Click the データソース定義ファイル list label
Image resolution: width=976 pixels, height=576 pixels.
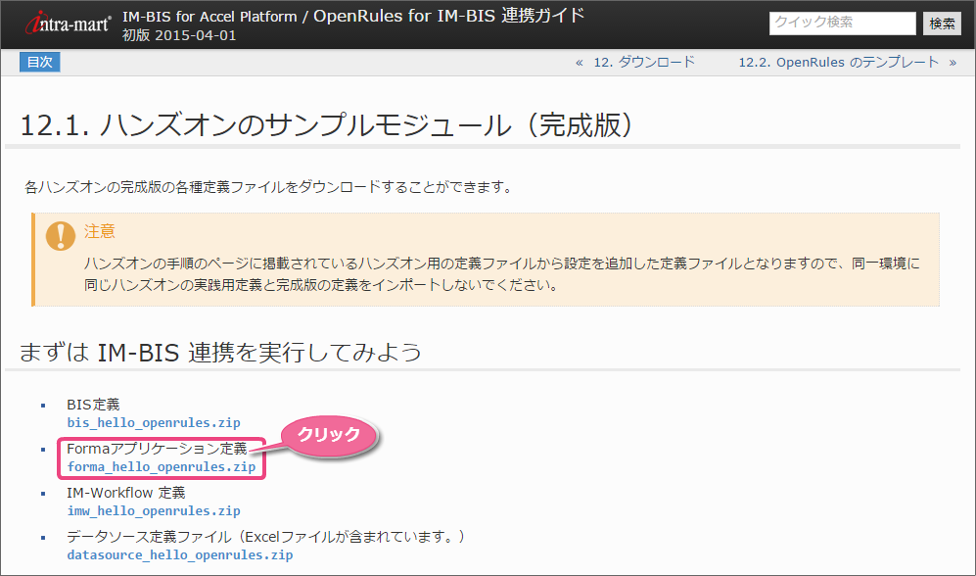pos(266,537)
